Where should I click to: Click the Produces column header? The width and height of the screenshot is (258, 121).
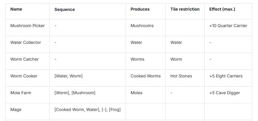coord(140,9)
